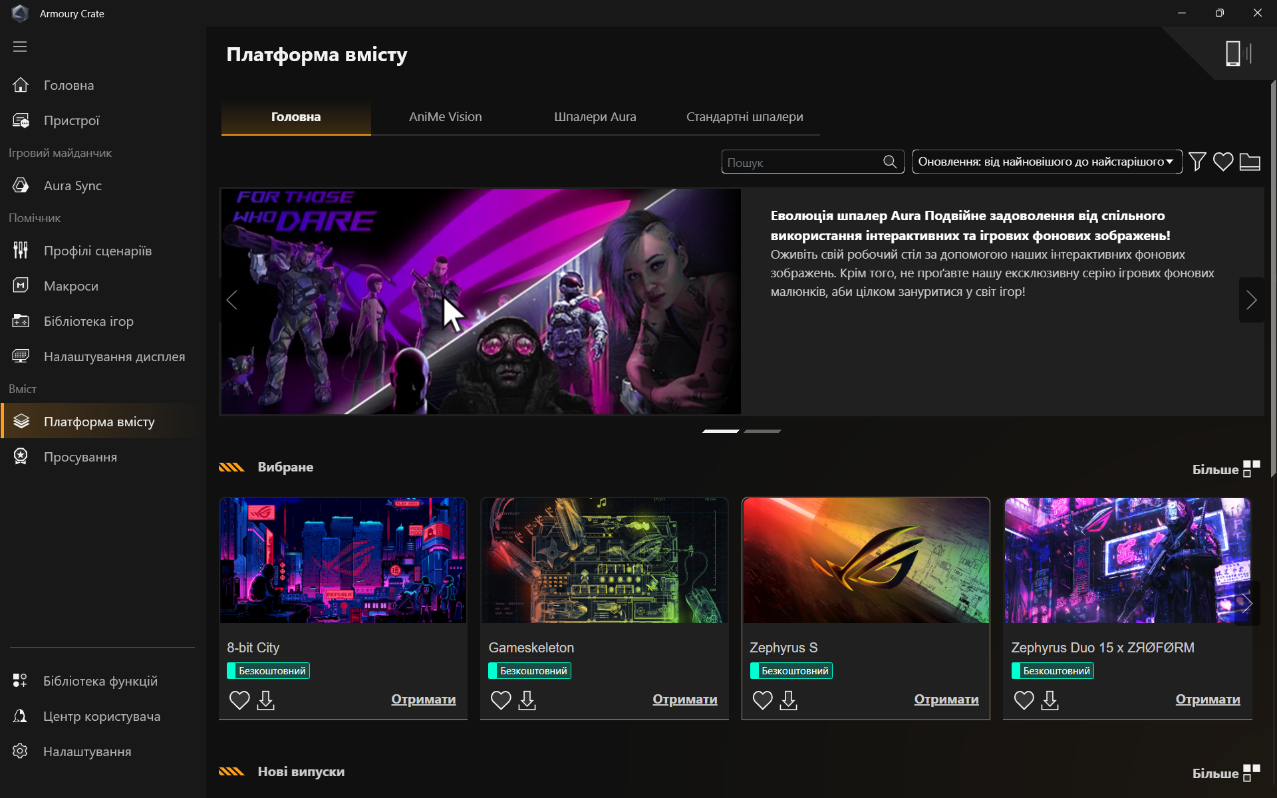Select the second banner slide indicator

[762, 431]
